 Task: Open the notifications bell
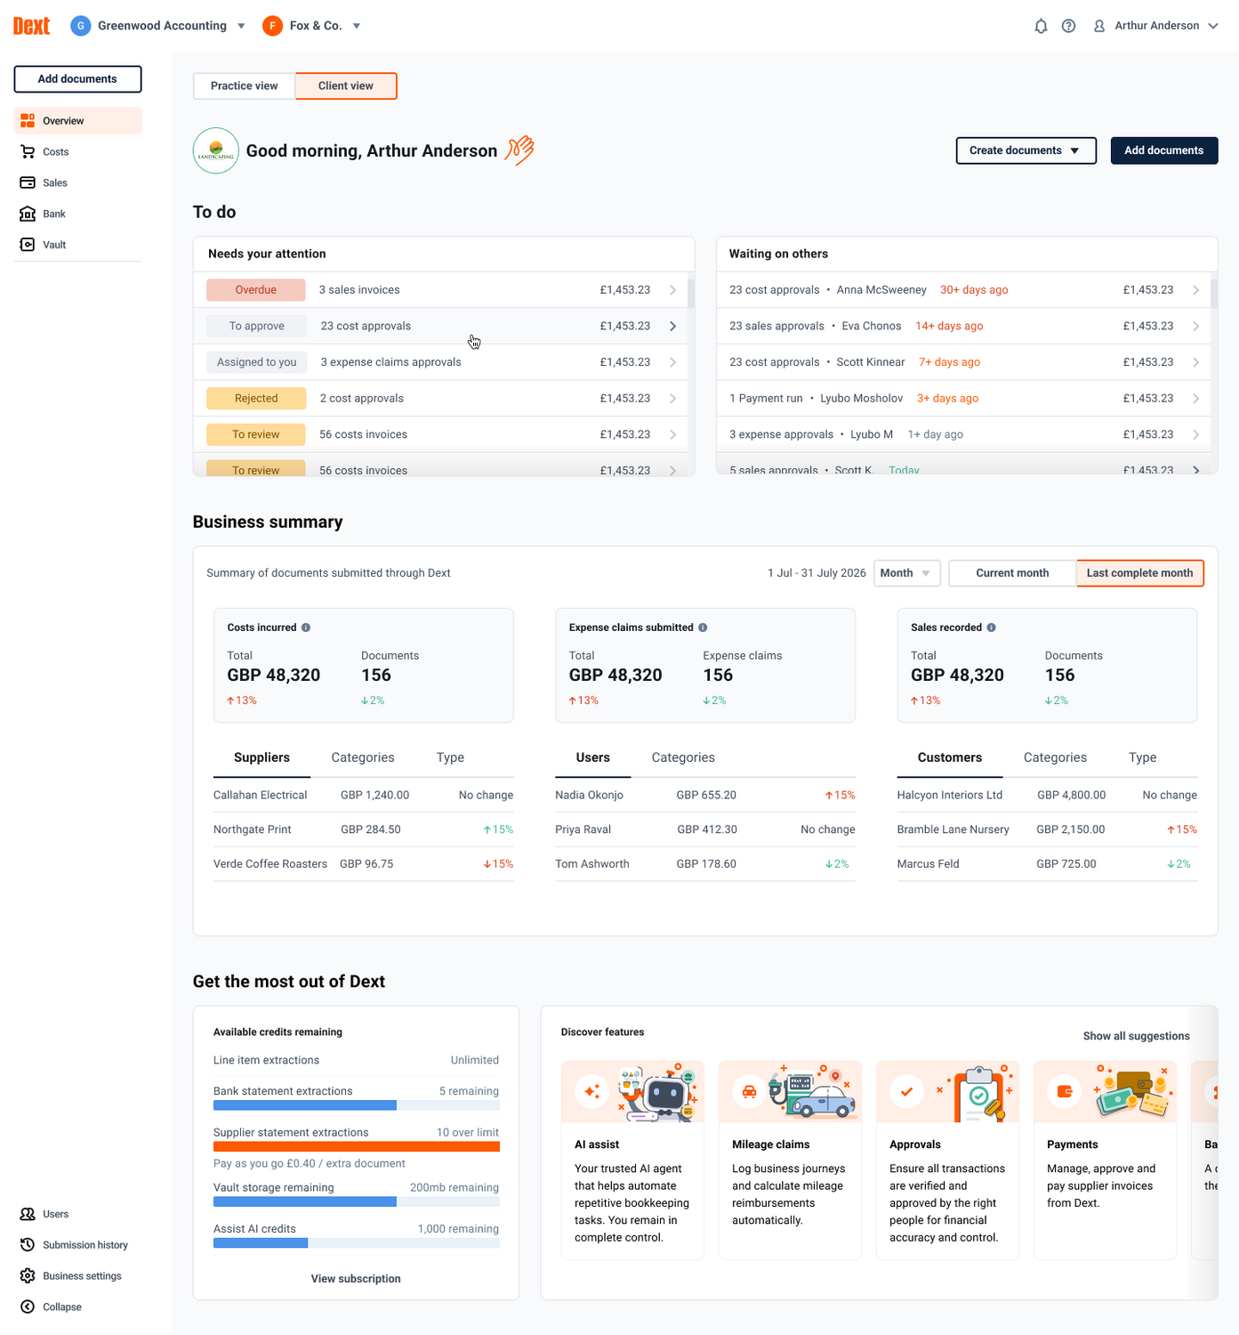1041,26
